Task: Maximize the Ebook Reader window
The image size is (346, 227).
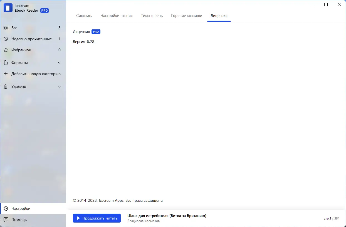Action: pyautogui.click(x=326, y=4)
